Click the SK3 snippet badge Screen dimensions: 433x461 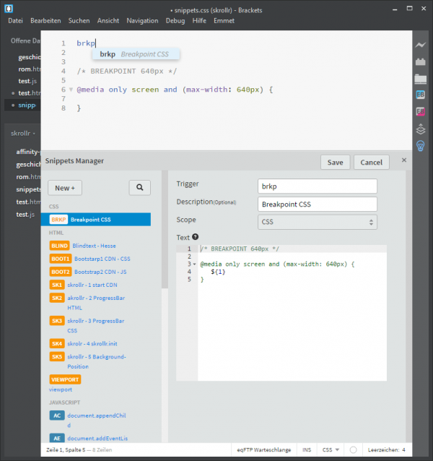pyautogui.click(x=57, y=321)
